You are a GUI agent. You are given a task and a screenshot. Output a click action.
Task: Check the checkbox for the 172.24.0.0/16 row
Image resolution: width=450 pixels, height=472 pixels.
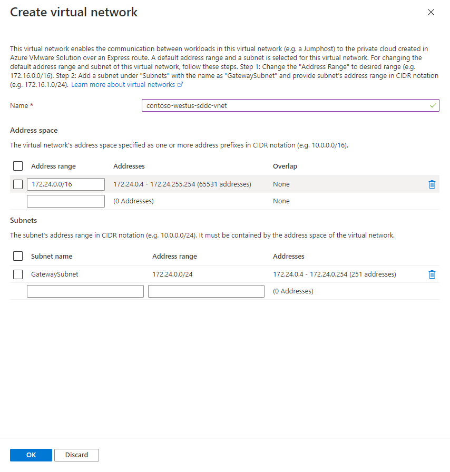pos(17,184)
